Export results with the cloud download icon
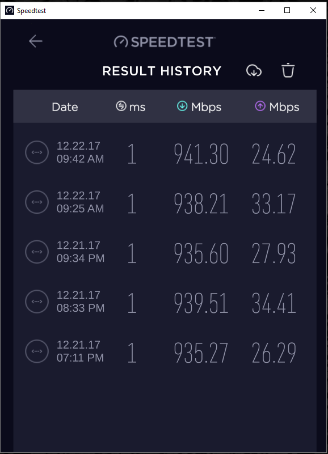The height and width of the screenshot is (454, 328). (x=254, y=71)
